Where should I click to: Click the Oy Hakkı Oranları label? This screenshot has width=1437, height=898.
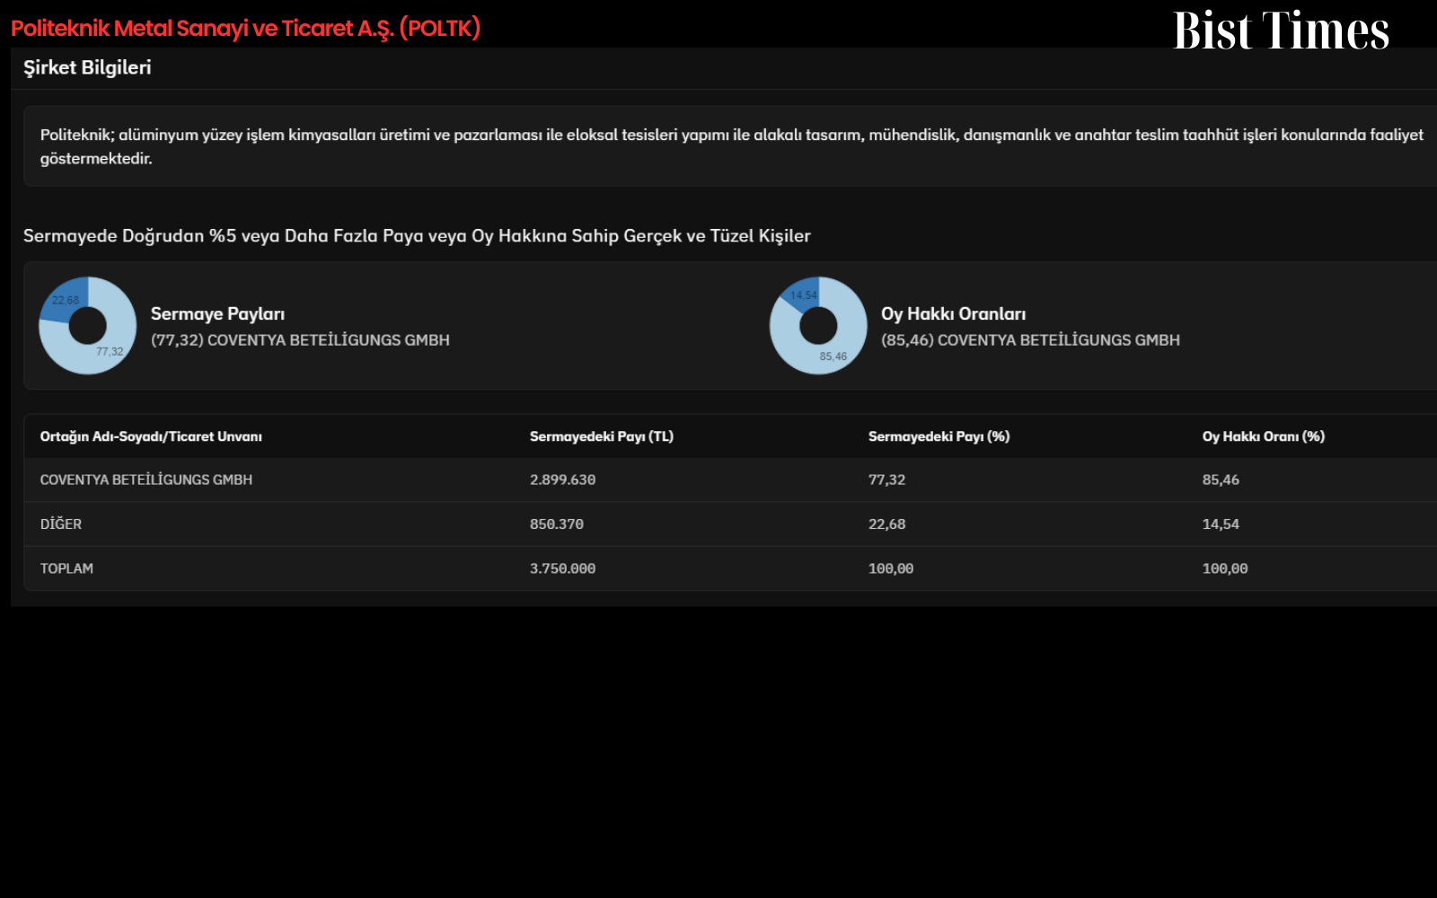(x=953, y=313)
